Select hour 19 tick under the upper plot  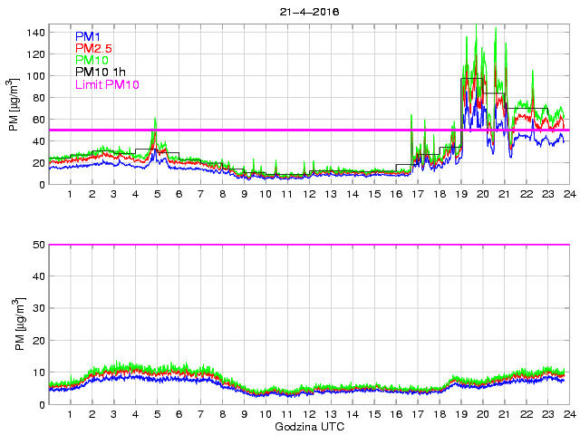click(460, 195)
